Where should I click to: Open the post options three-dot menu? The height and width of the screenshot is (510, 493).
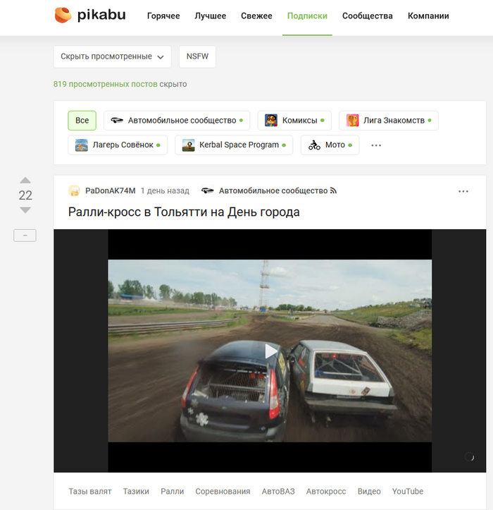point(463,191)
